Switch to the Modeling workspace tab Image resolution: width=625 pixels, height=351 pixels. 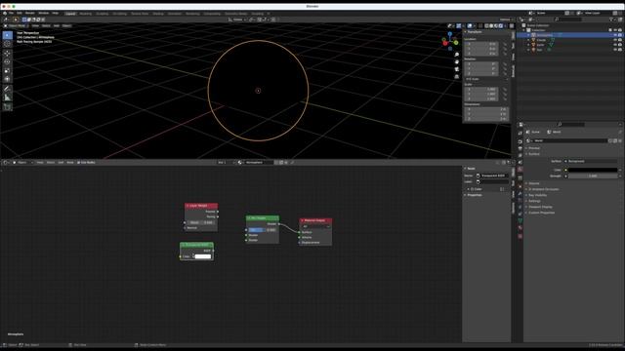pos(85,14)
